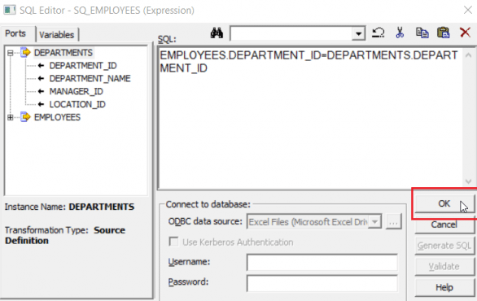Open Help for SQL Editor
Screen dimensions: 477x301
[x=444, y=287]
